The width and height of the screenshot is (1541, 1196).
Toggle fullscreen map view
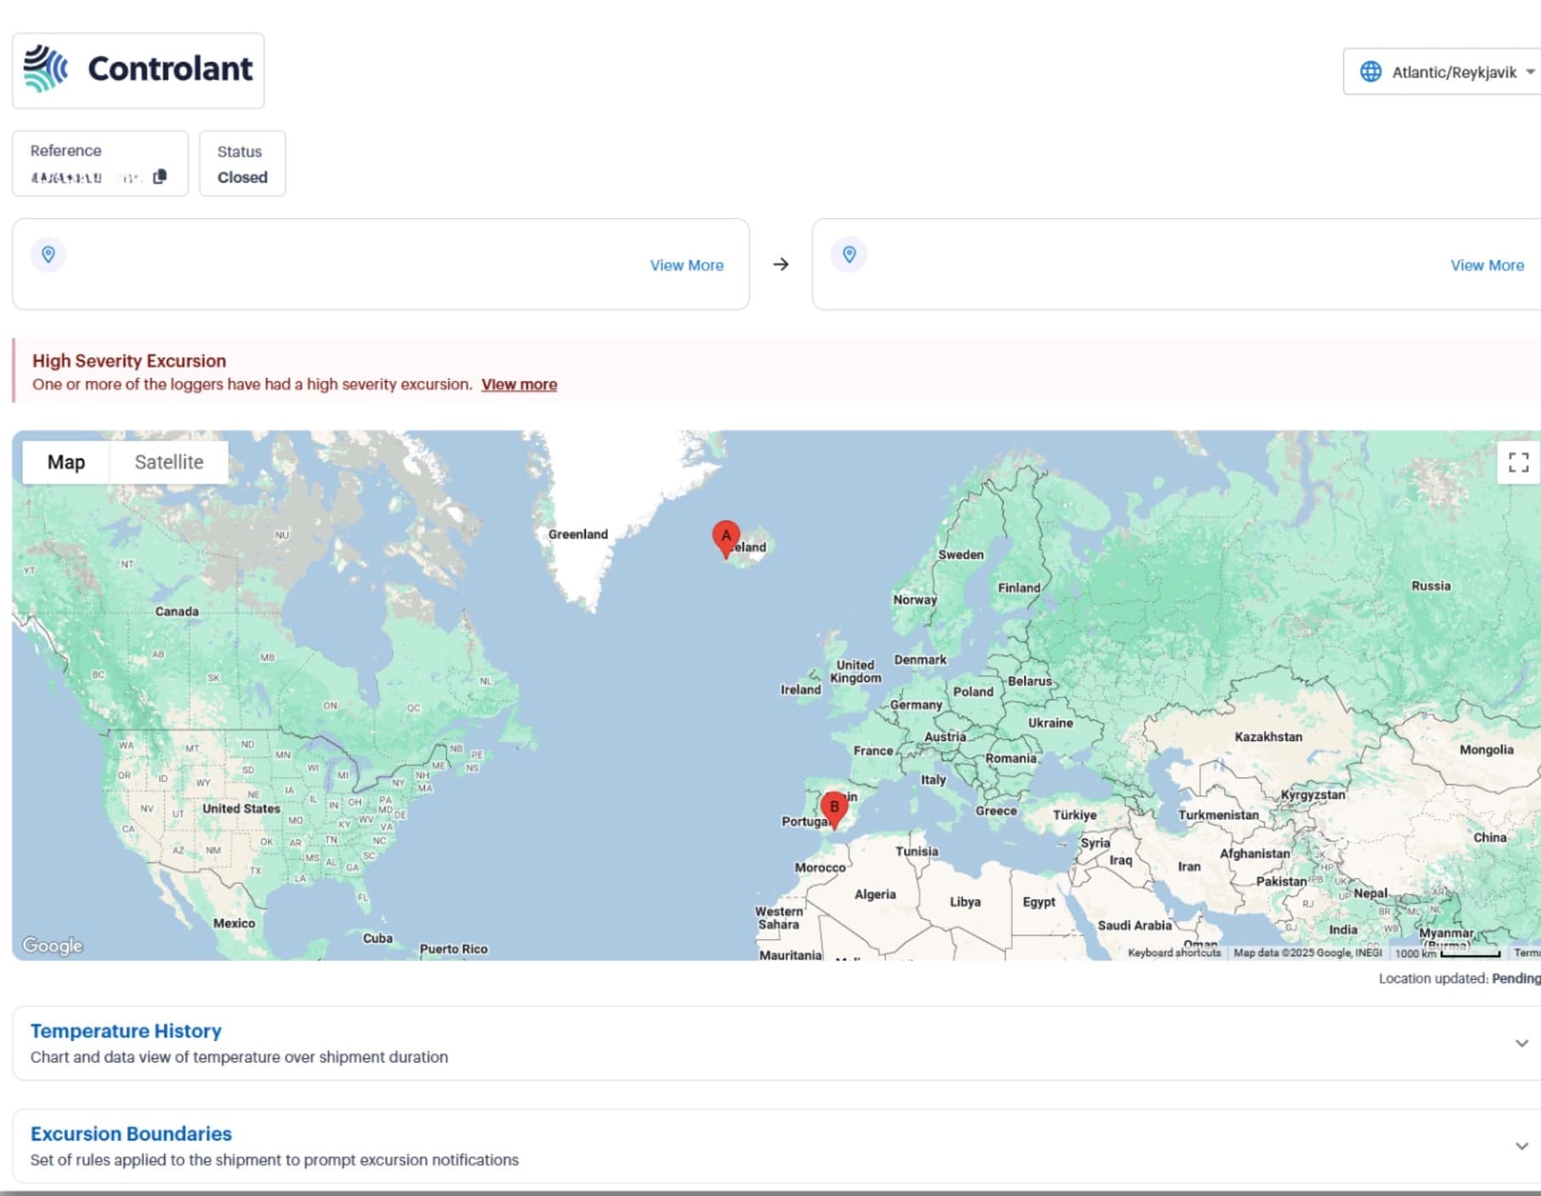point(1518,462)
